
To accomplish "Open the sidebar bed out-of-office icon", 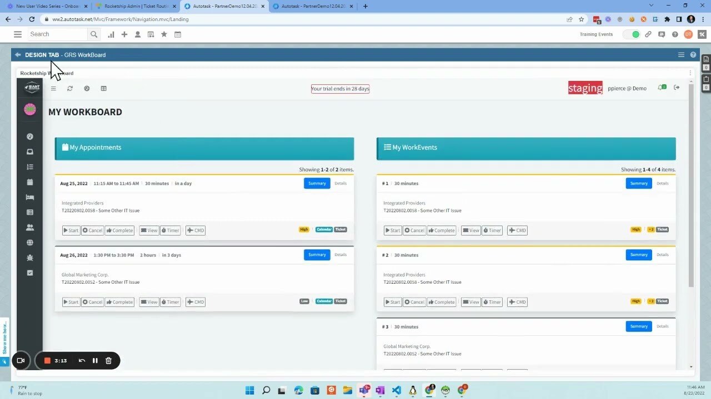I will (x=30, y=197).
